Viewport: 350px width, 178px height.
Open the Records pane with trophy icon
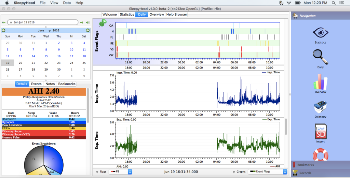click(321, 173)
